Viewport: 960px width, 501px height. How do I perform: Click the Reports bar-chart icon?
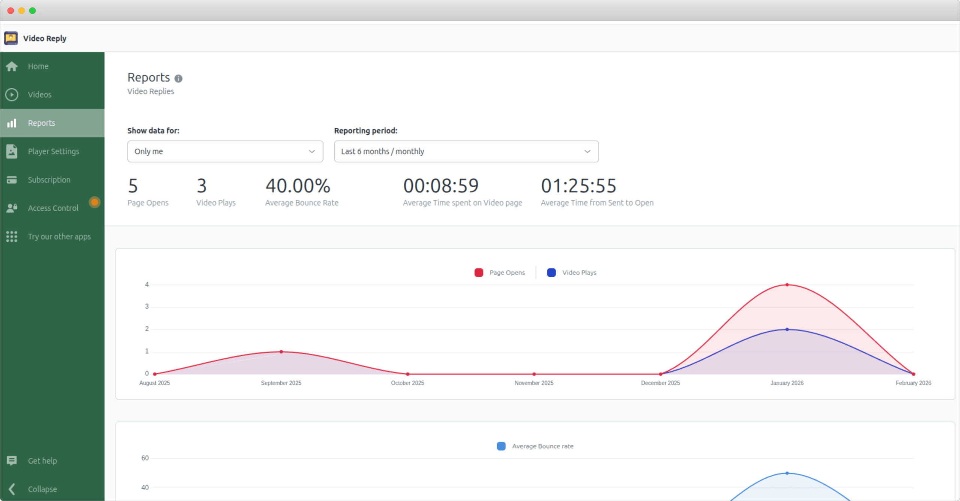coord(12,123)
